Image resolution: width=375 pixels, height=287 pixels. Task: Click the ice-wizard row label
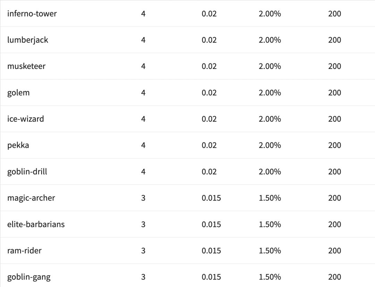[x=26, y=119]
